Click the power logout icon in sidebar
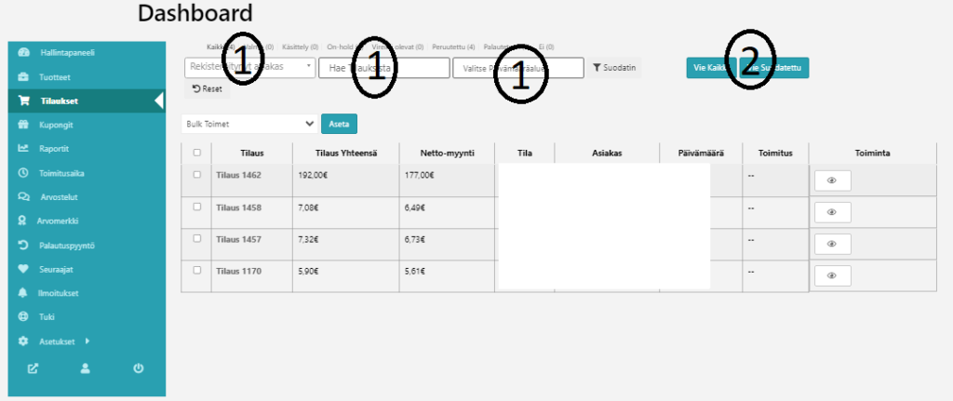 pyautogui.click(x=138, y=368)
